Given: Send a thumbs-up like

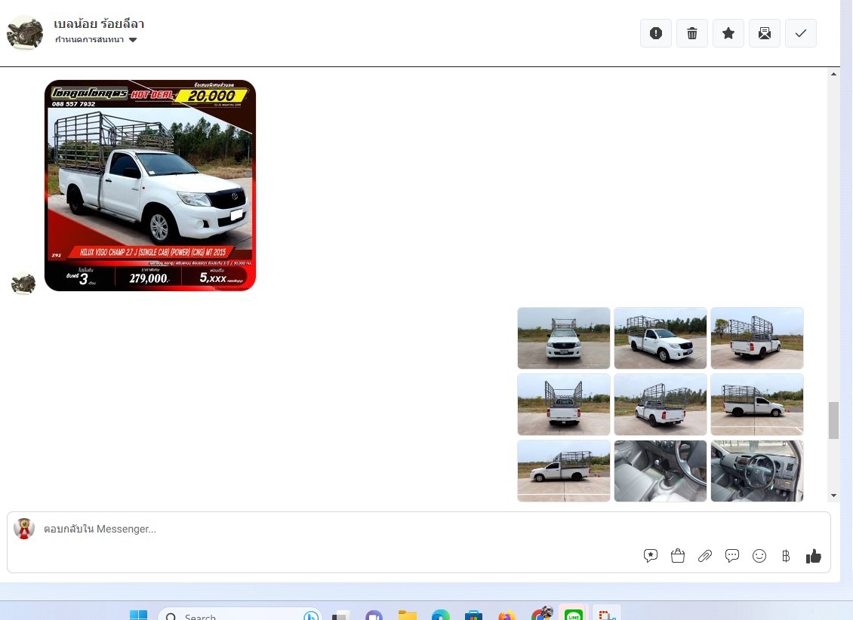Looking at the screenshot, I should pos(813,556).
